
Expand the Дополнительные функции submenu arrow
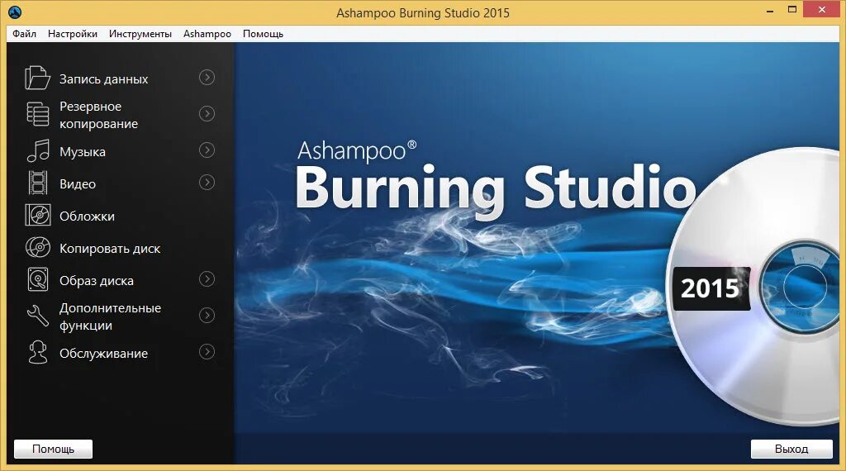click(207, 315)
